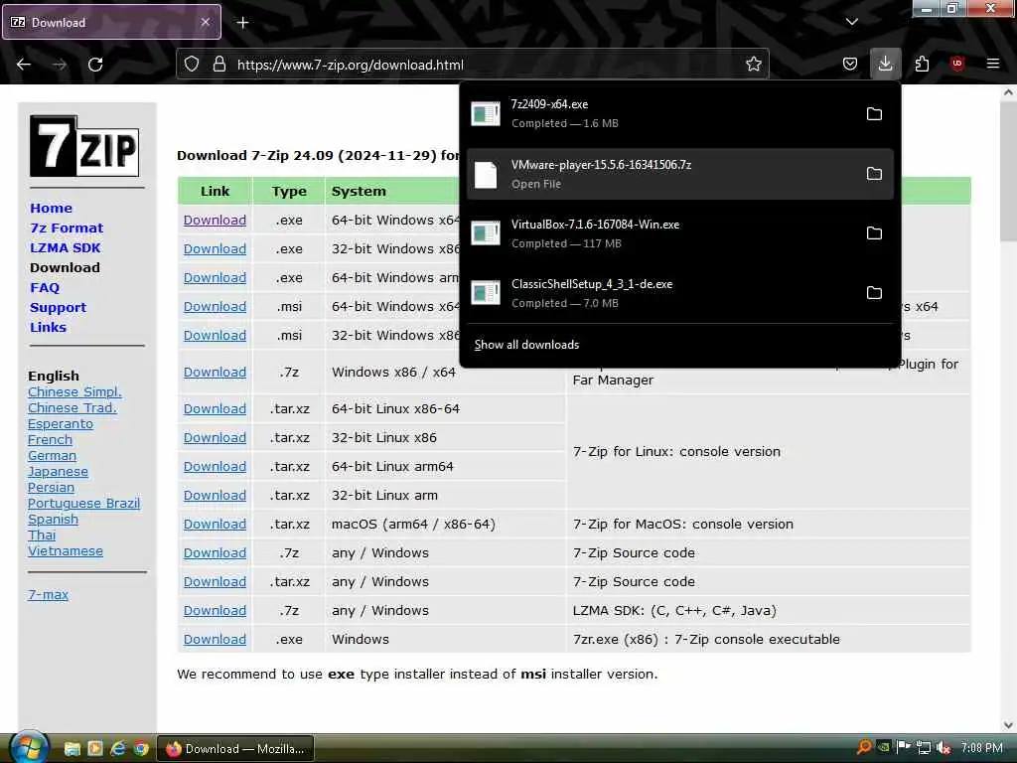This screenshot has width=1017, height=763.
Task: Click the Action Center flag tray icon
Action: (x=904, y=747)
